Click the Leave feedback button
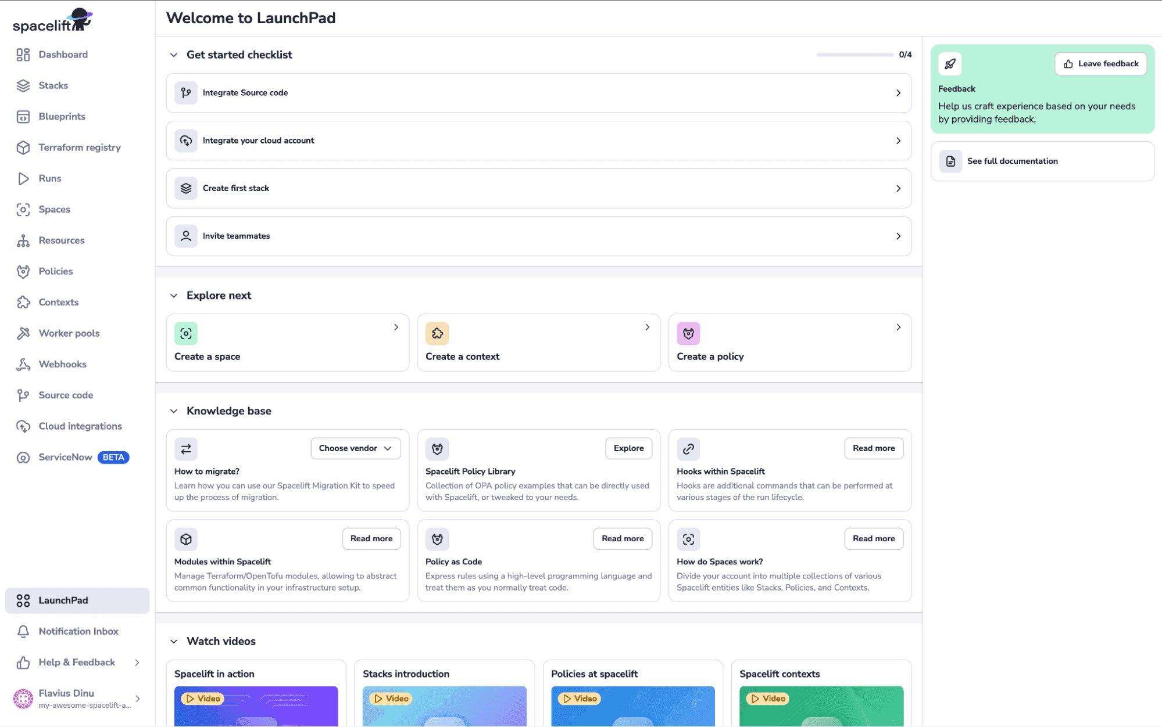 click(x=1100, y=63)
